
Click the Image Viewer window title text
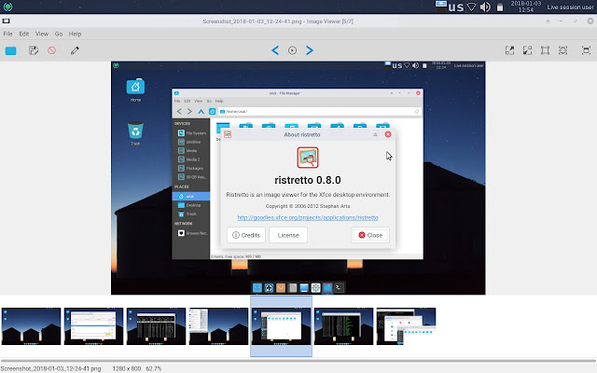278,21
